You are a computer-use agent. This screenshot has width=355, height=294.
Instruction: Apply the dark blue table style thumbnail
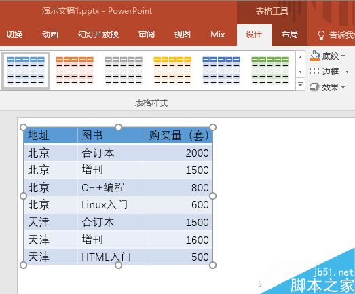221,70
